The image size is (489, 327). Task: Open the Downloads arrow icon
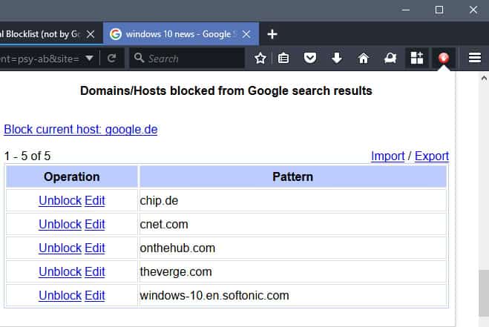[336, 58]
